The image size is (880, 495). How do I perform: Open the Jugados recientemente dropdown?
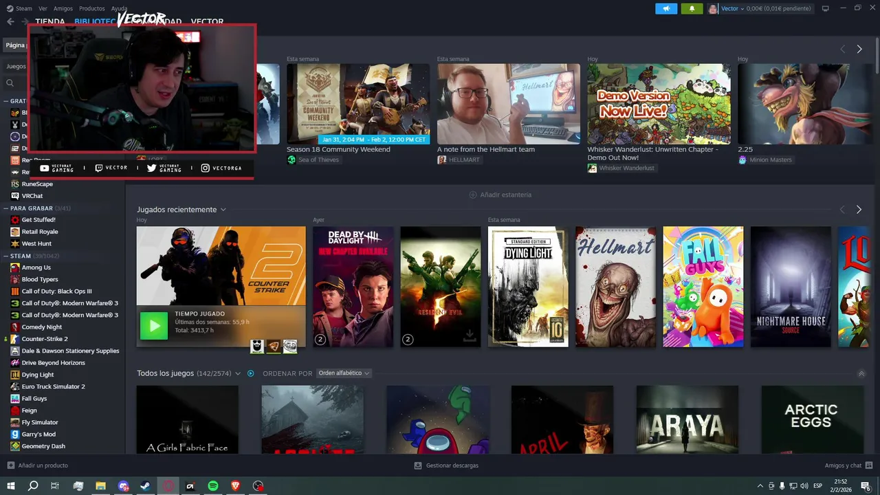tap(223, 210)
